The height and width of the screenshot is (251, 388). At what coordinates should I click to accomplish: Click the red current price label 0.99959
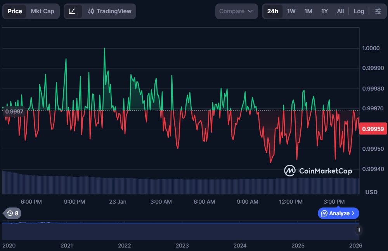373,129
